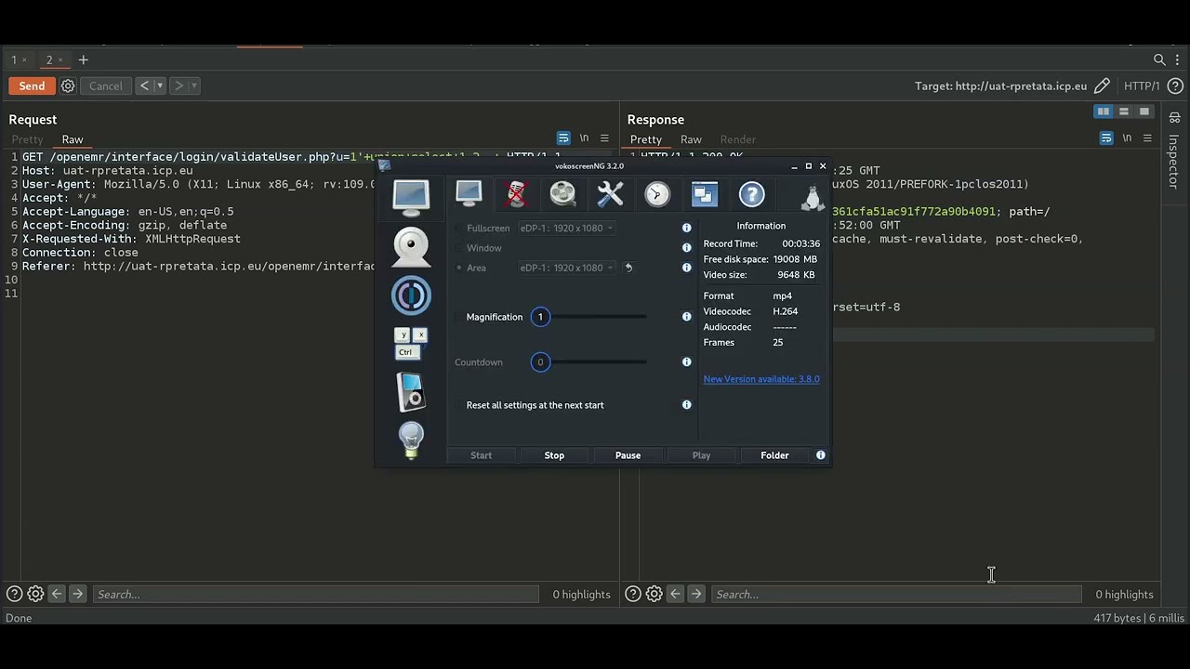Open the wrench and screwdriver miscellaneous tab
1190x669 pixels.
pos(610,194)
